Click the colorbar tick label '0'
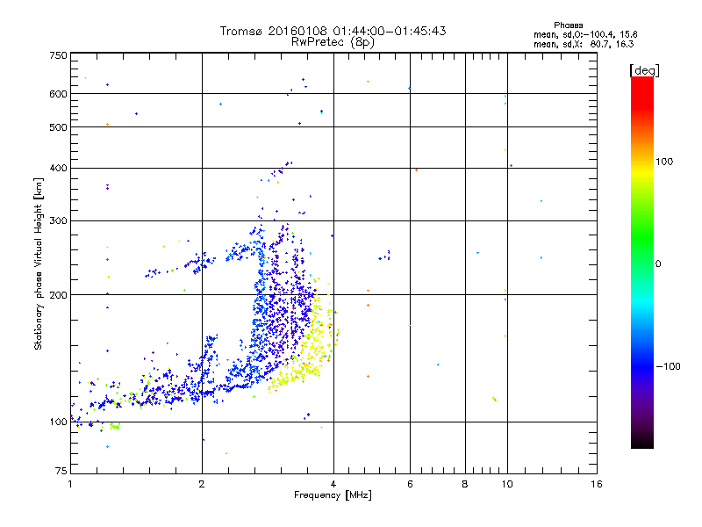This screenshot has height=527, width=702. click(658, 264)
